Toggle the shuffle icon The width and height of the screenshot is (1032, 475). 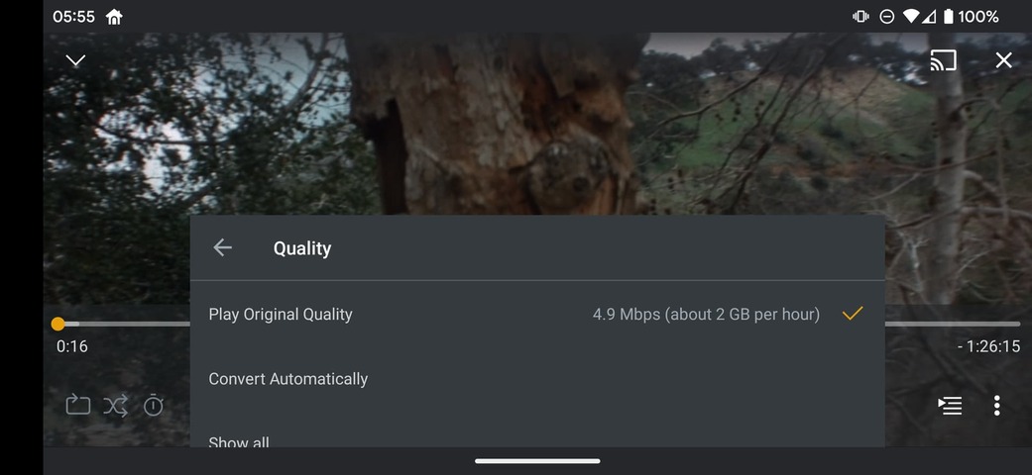click(115, 406)
